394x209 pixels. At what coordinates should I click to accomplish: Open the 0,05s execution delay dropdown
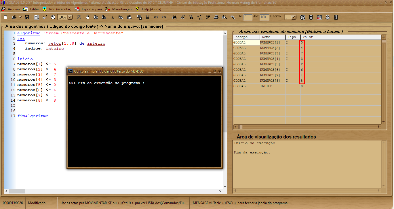point(70,17)
